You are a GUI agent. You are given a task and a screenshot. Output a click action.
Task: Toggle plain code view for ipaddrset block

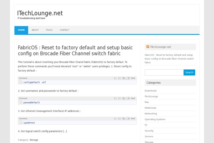pos(115,119)
